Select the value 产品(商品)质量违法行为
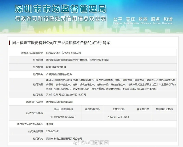183x147 pixels. click(x=59, y=74)
